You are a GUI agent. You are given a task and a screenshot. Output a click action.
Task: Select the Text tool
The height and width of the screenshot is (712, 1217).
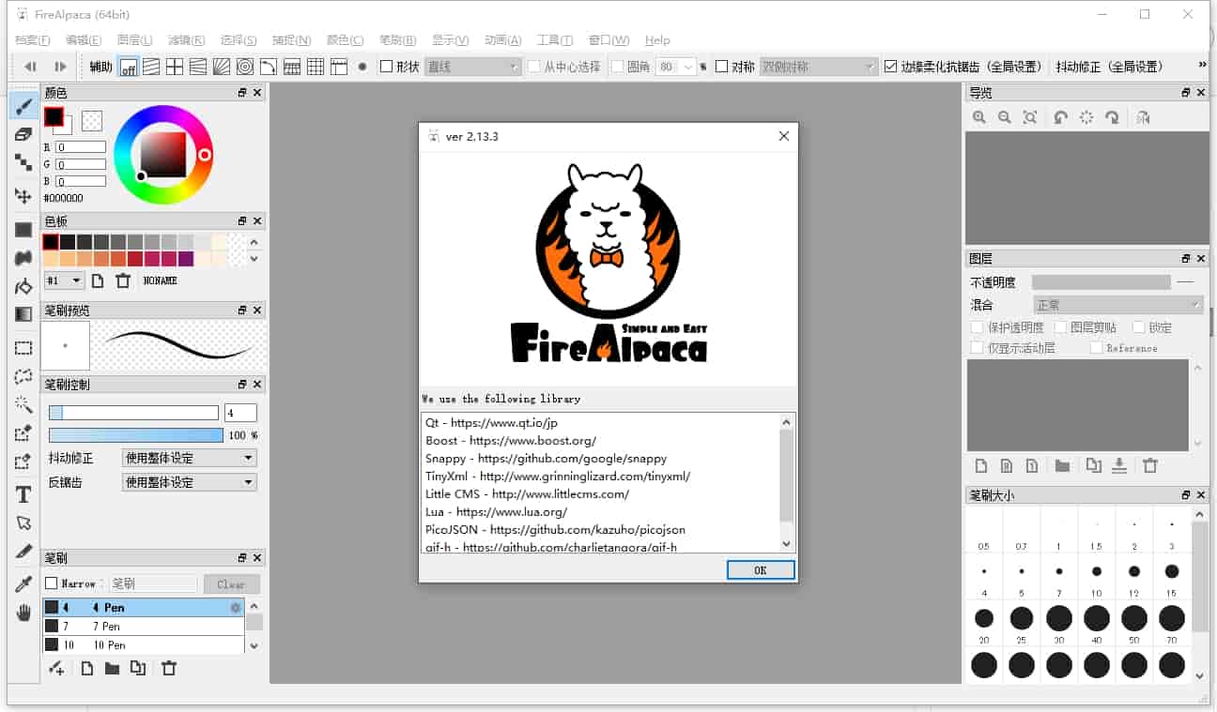click(23, 494)
